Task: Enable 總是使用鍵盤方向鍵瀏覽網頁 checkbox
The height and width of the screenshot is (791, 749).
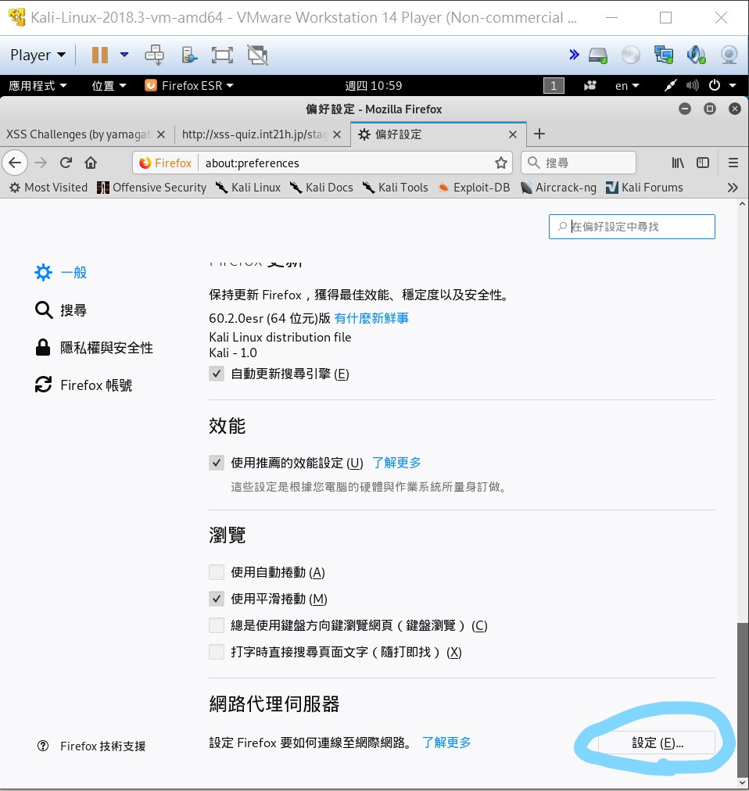Action: (217, 625)
